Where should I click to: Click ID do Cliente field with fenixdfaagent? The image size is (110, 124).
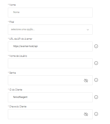tap(50, 97)
